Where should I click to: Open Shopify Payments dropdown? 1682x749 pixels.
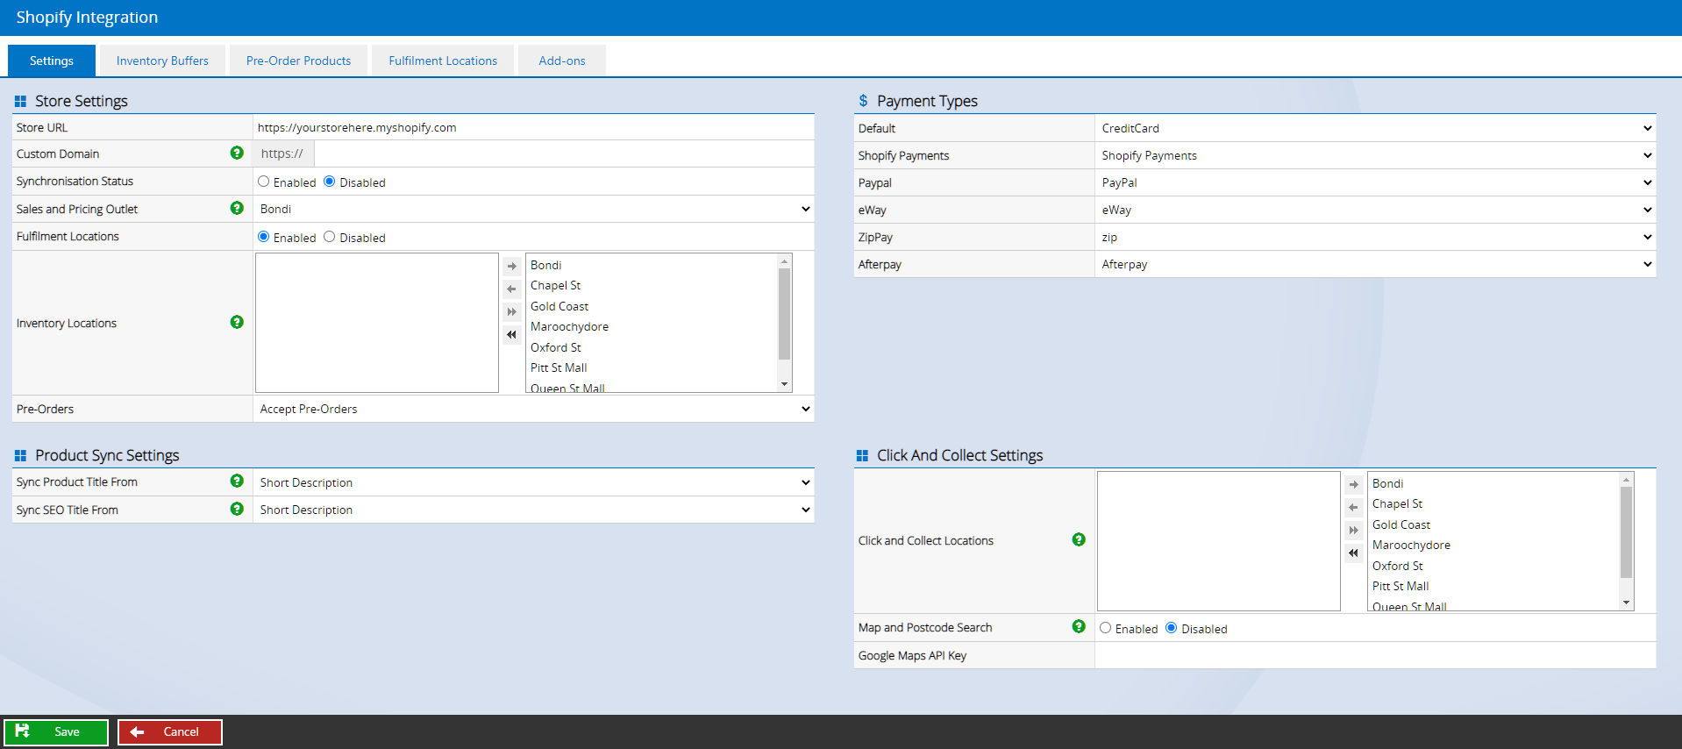click(x=1376, y=155)
